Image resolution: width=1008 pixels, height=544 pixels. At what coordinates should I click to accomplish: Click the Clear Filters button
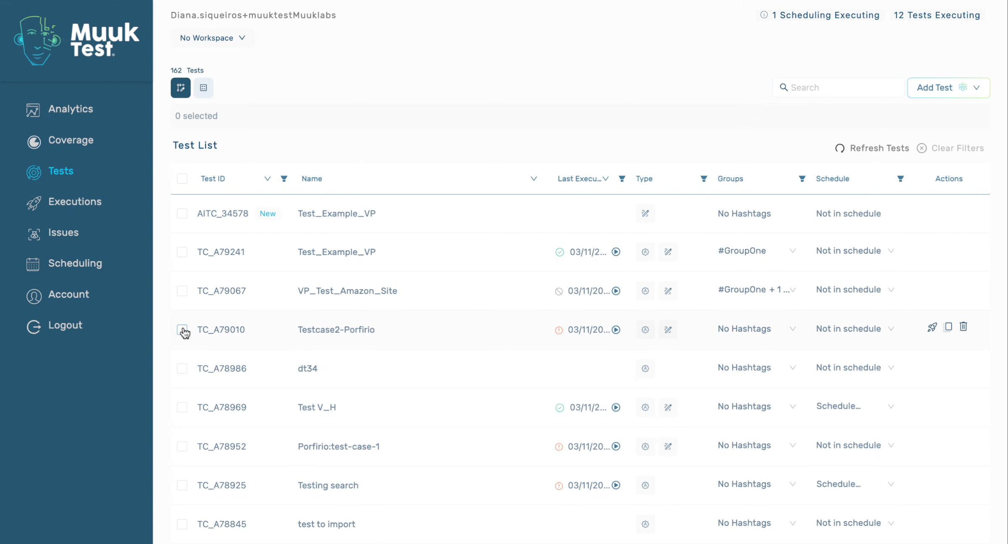point(950,148)
